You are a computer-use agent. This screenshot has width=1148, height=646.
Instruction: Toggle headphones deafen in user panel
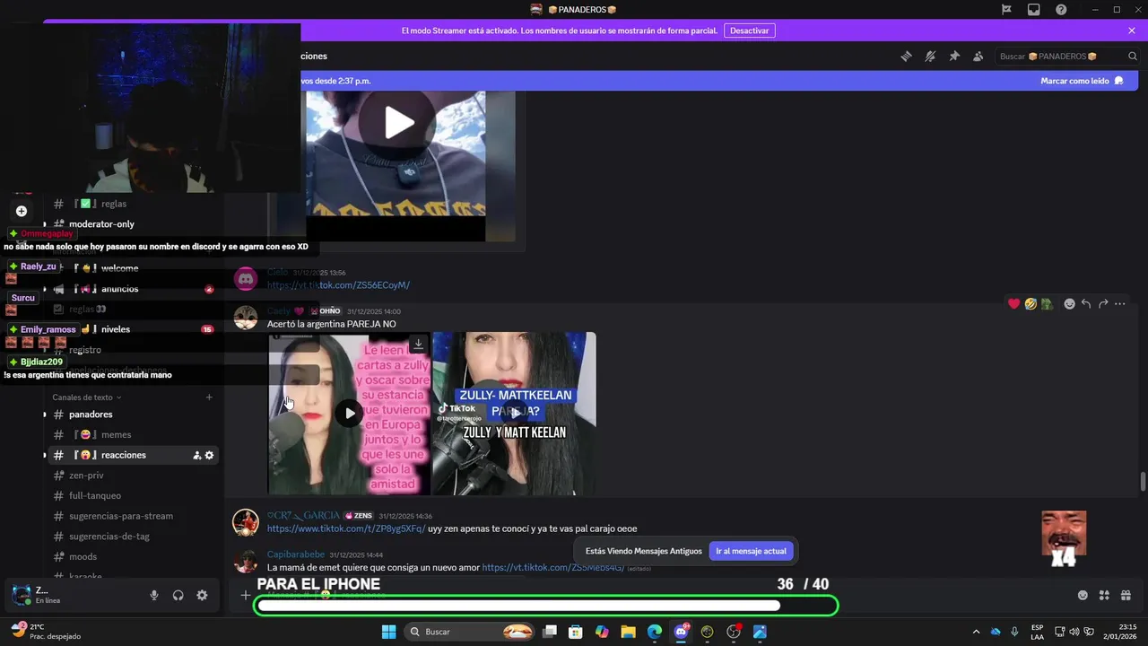click(x=178, y=595)
